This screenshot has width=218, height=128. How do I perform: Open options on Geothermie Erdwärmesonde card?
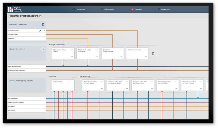[x=121, y=57]
